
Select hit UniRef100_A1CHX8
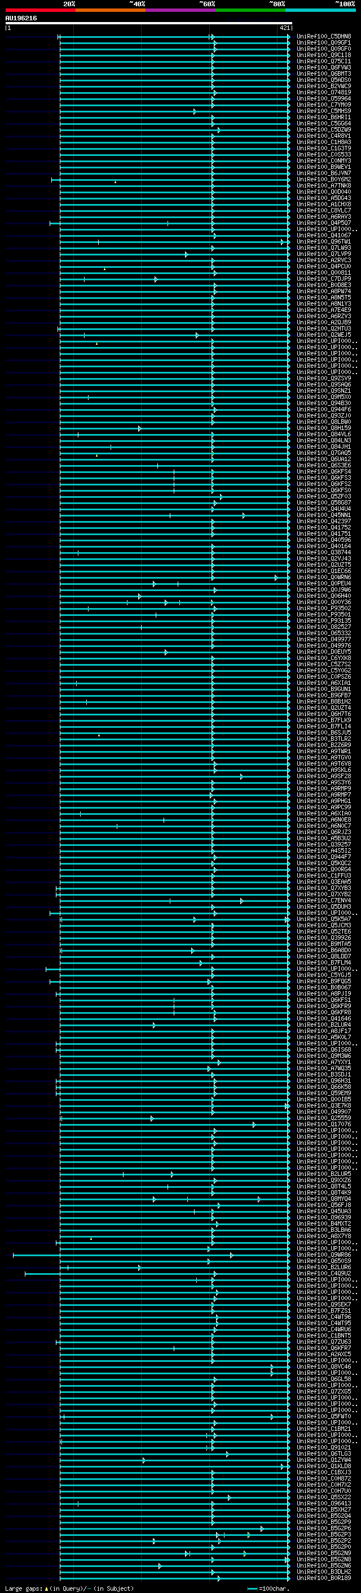tap(324, 204)
